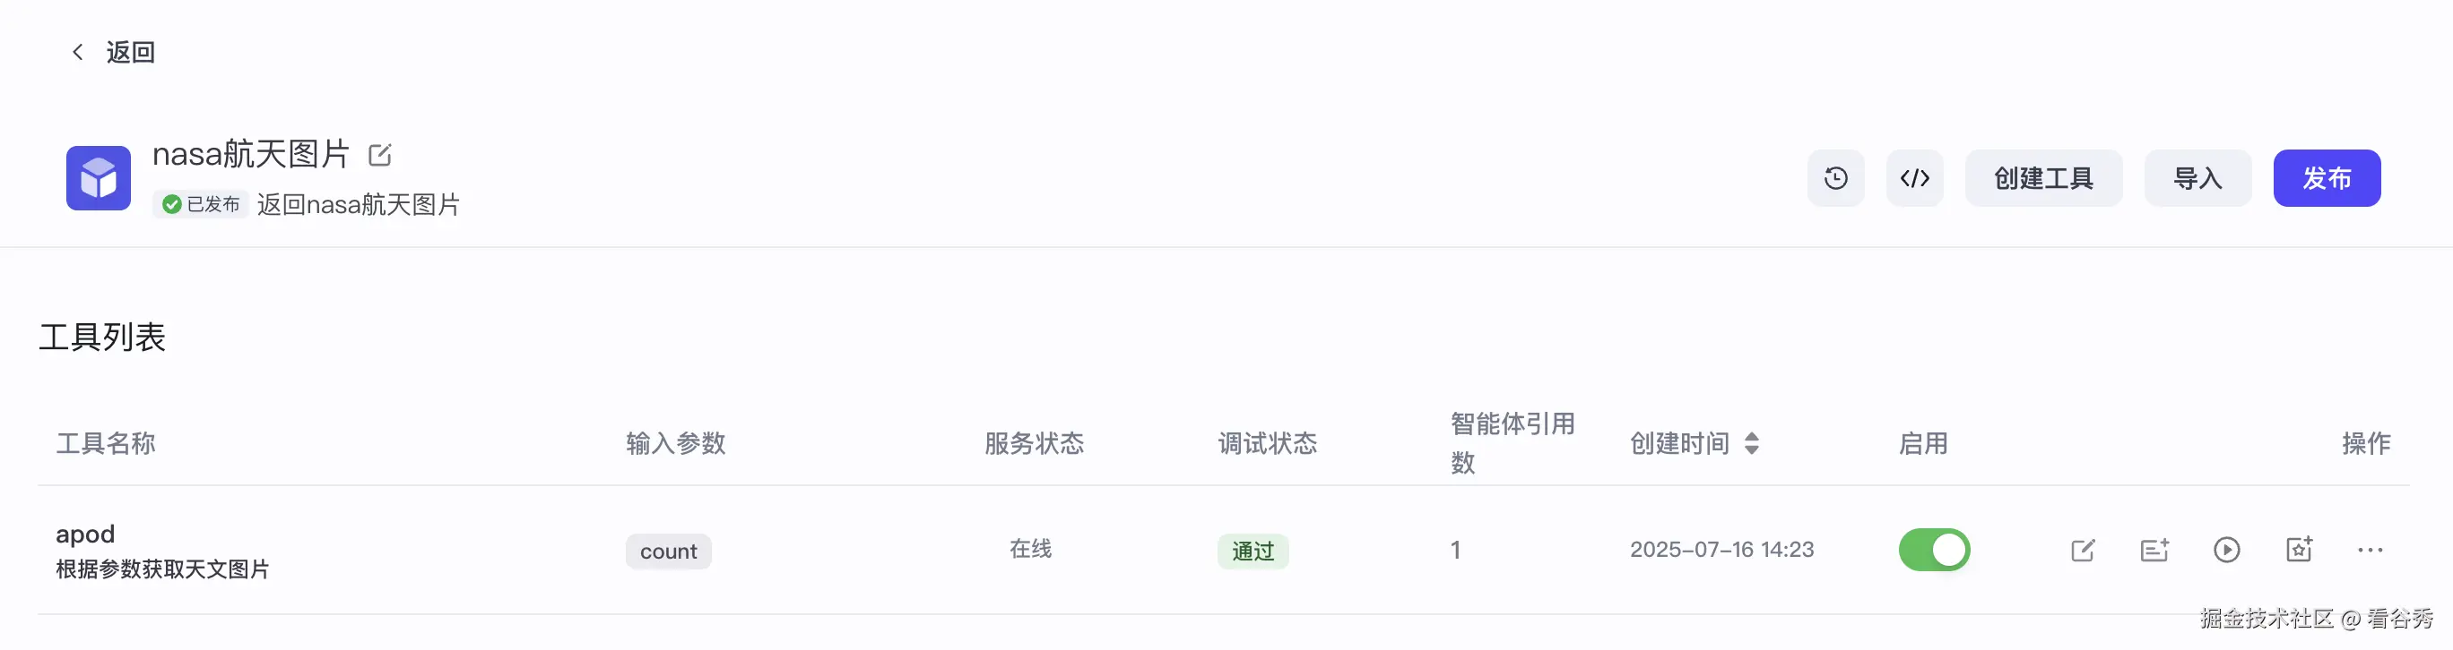
Task: Open the version history icon
Action: [1836, 177]
